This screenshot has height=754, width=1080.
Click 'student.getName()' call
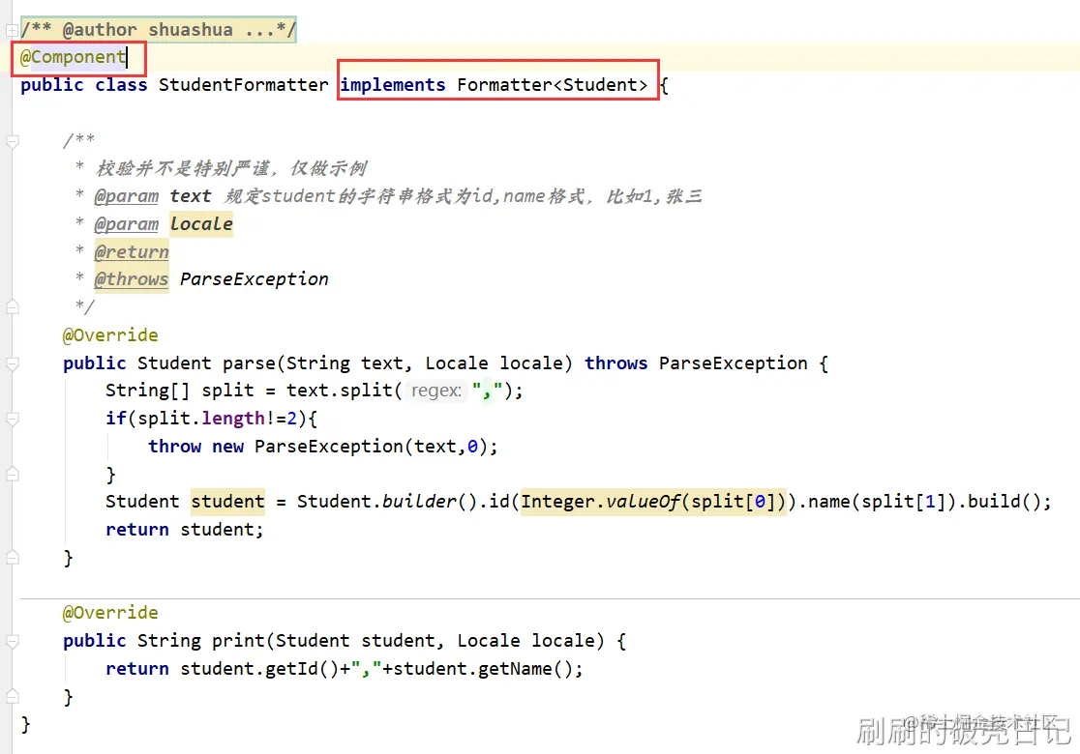(482, 669)
